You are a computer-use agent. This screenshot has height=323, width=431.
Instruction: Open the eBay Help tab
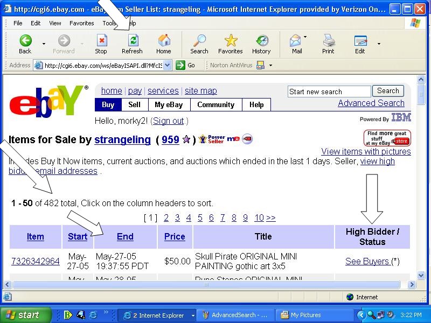256,104
